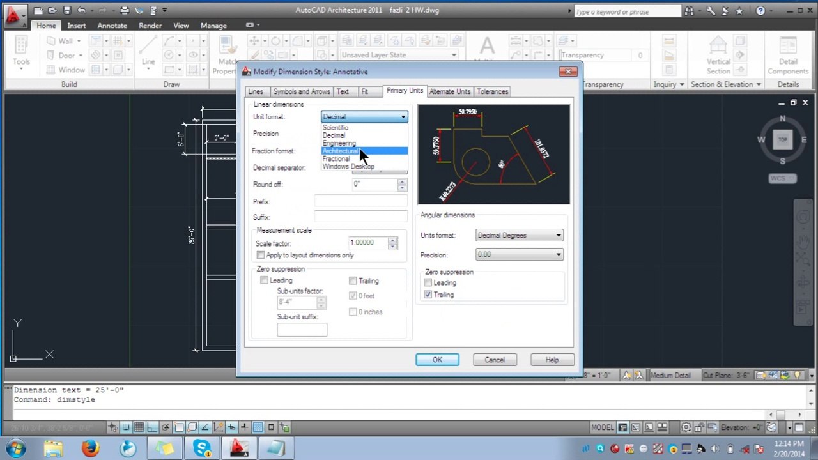This screenshot has height=460, width=818.
Task: Click the AutoCAD icon in the taskbar
Action: (239, 448)
